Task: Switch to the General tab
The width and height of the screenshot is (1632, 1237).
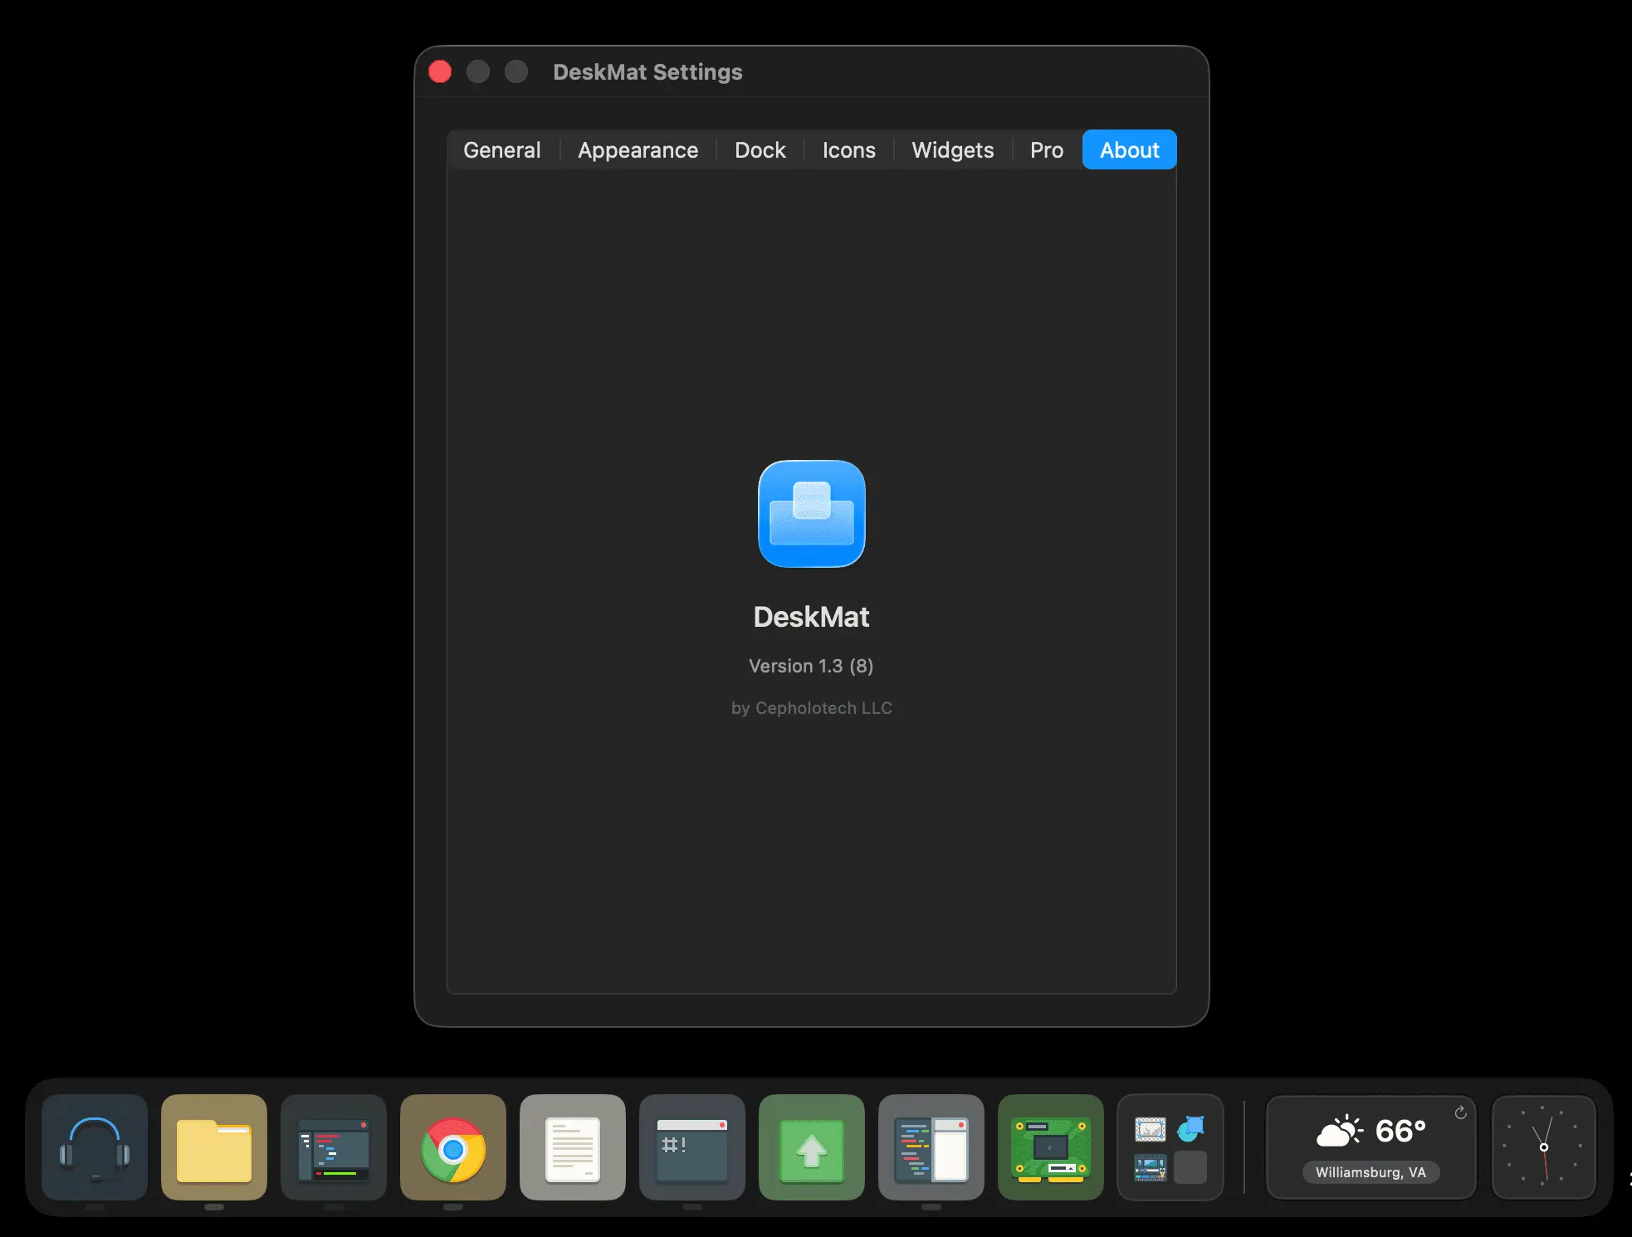Action: pyautogui.click(x=502, y=150)
